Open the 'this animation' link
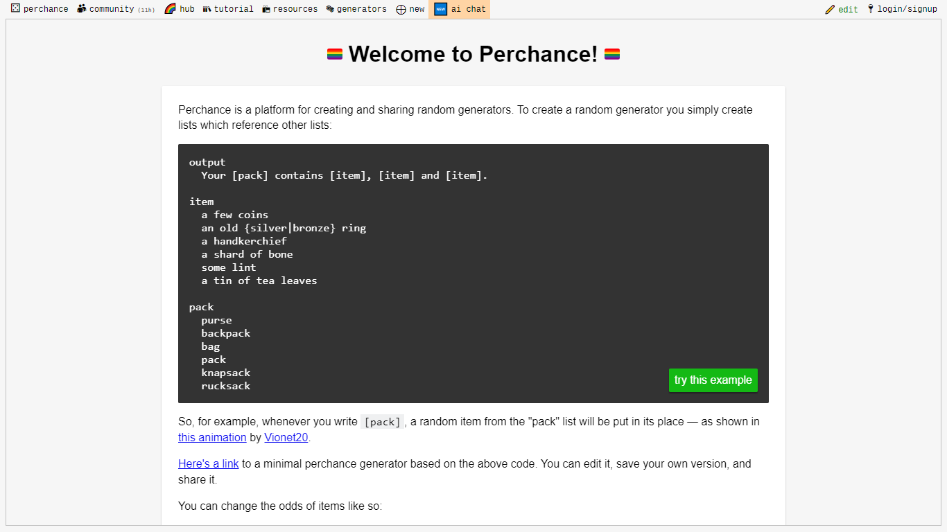Image resolution: width=947 pixels, height=532 pixels. 212,437
